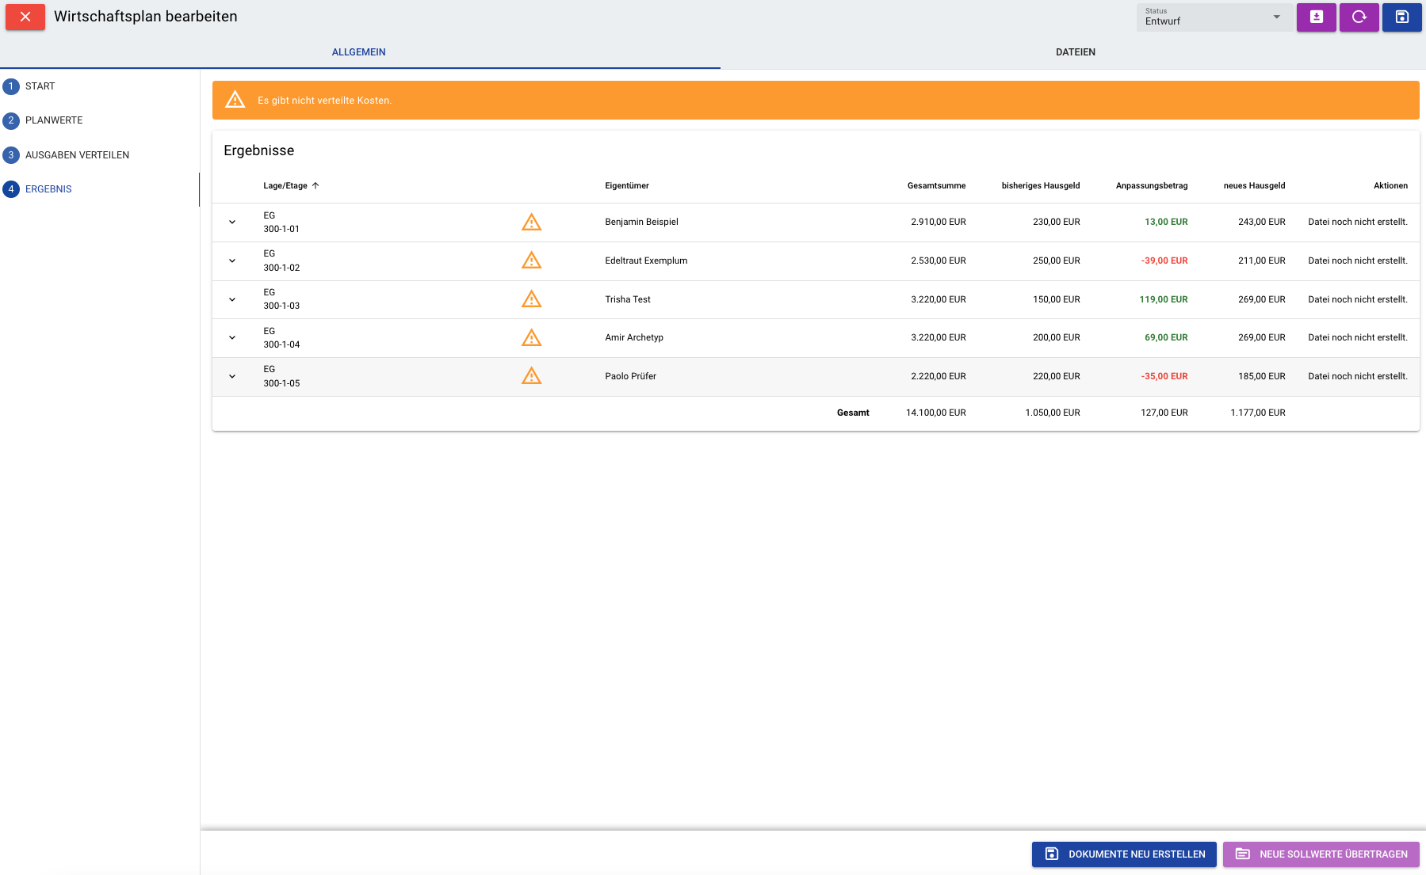
Task: Click Anpassungsbetrag -35,00 EUR
Action: tap(1164, 377)
